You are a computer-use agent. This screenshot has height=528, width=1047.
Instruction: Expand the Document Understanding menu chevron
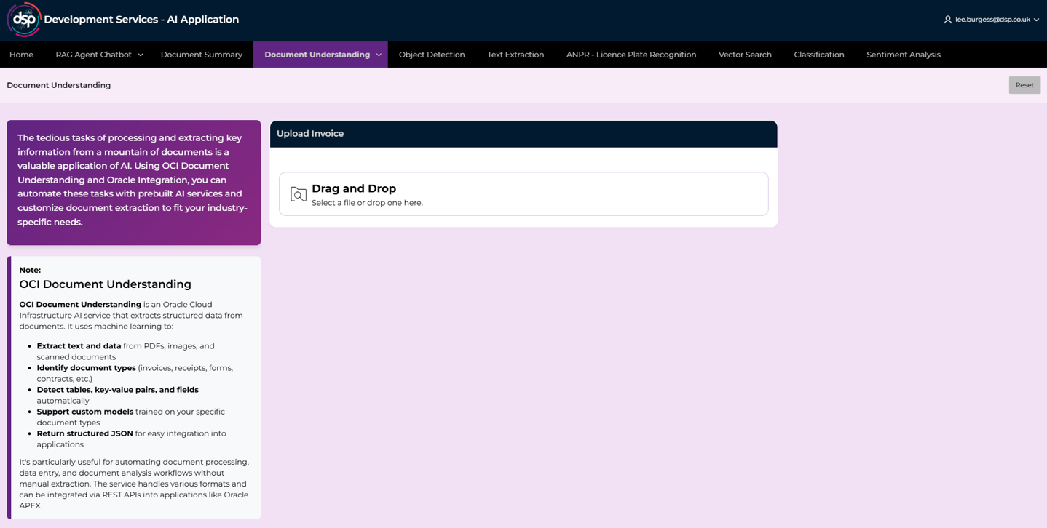[379, 55]
